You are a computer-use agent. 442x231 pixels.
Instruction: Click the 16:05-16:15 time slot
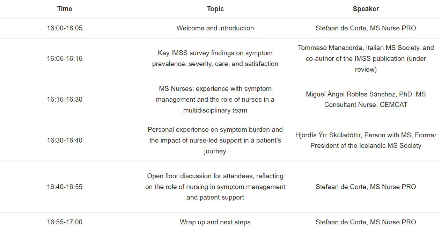pos(65,59)
